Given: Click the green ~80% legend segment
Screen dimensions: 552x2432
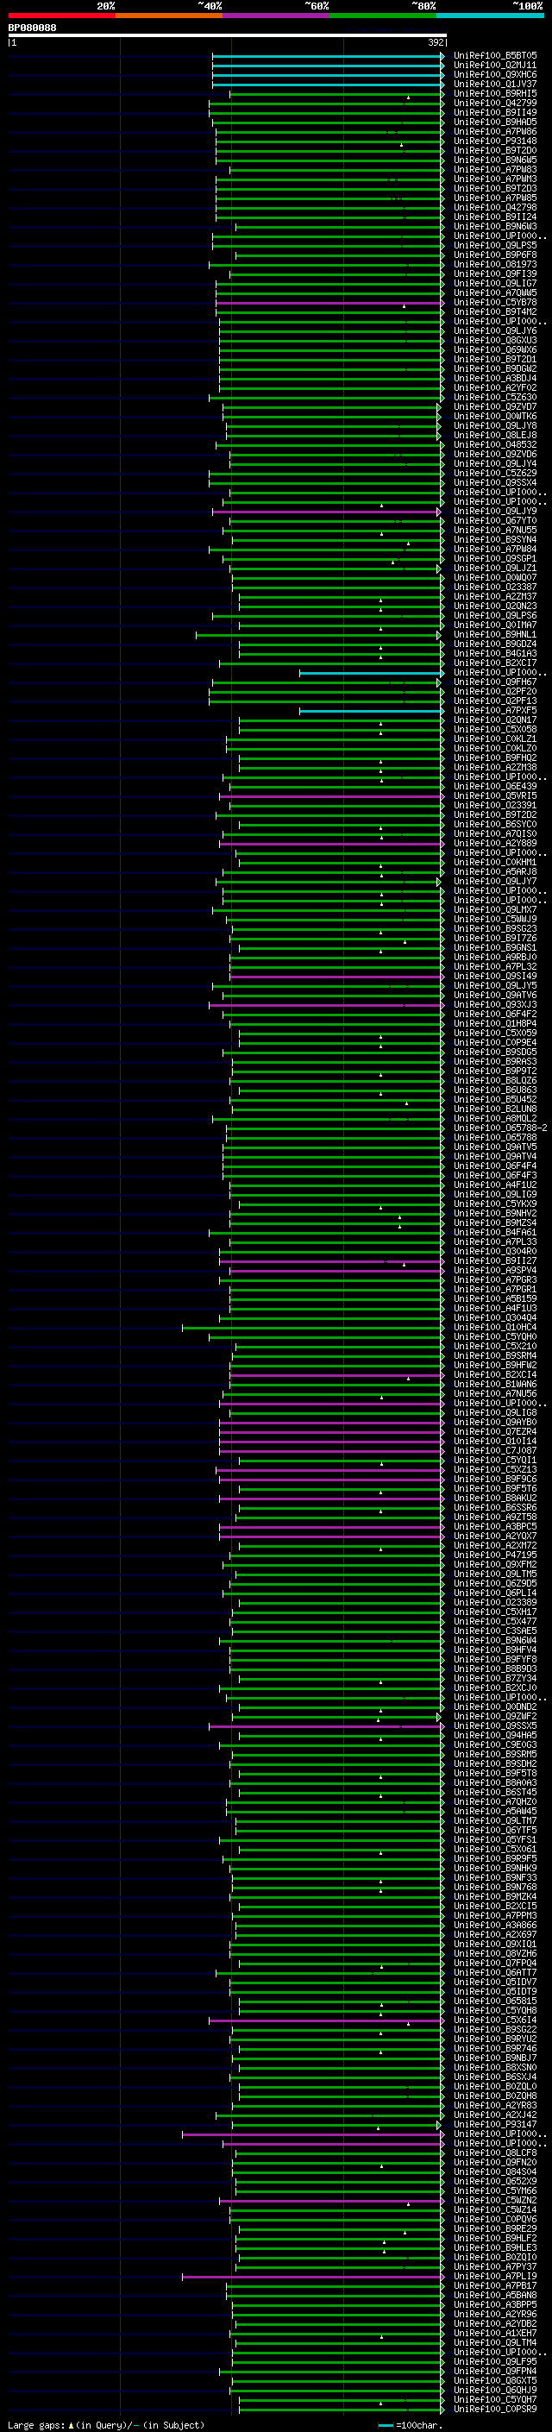Looking at the screenshot, I should [x=383, y=16].
